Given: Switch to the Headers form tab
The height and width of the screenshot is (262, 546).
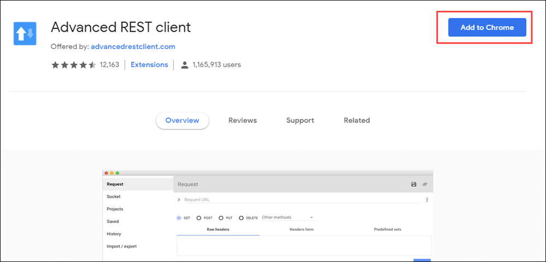Looking at the screenshot, I should pyautogui.click(x=302, y=229).
